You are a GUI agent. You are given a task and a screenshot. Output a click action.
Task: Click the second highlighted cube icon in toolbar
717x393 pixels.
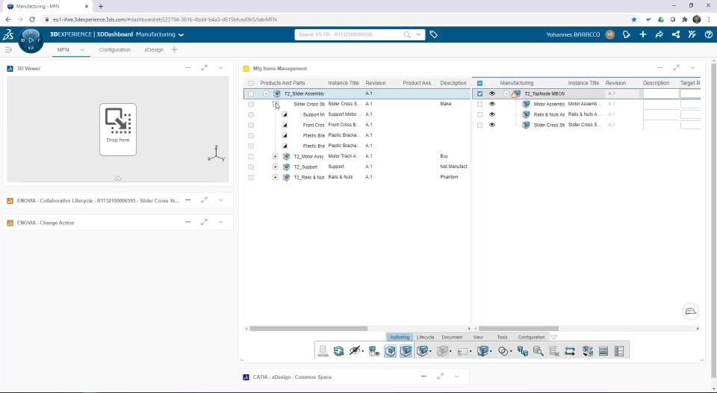point(406,351)
